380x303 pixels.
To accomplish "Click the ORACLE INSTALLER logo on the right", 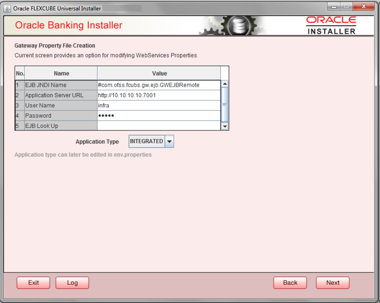I will 332,25.
